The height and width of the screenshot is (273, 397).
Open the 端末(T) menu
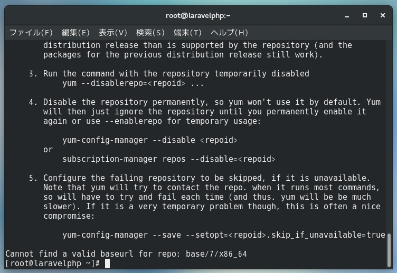pos(187,33)
